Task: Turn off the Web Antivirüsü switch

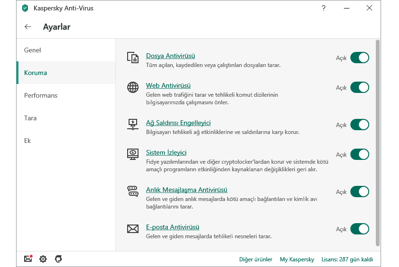Action: pos(359,87)
